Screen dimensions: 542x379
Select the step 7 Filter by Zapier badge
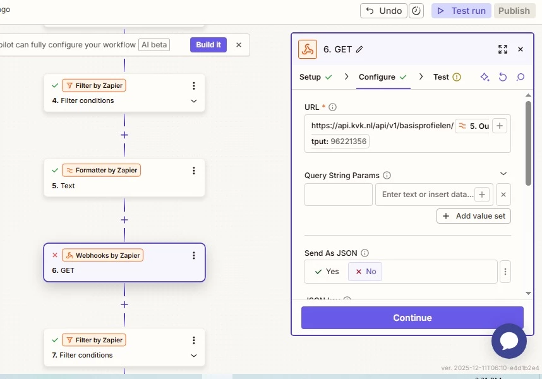click(94, 340)
